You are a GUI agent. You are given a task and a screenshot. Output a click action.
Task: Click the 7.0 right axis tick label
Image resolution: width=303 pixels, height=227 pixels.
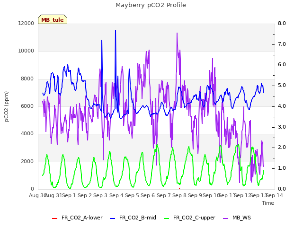[282, 44]
